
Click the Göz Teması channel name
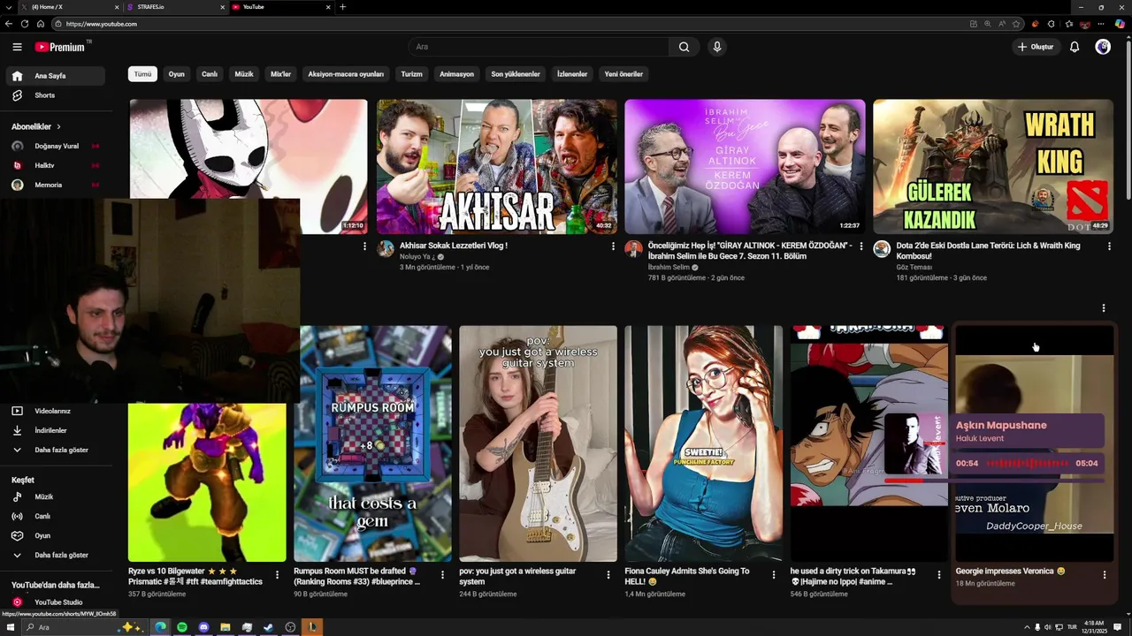pos(914,267)
